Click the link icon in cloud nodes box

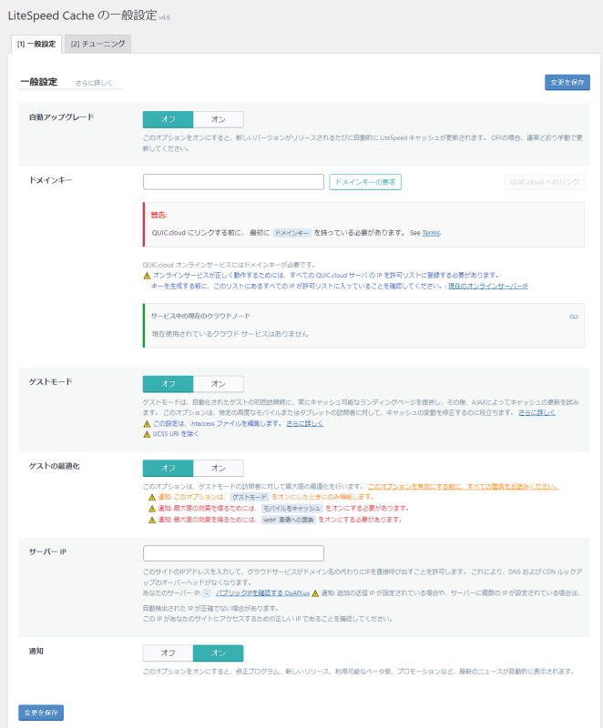tap(574, 316)
